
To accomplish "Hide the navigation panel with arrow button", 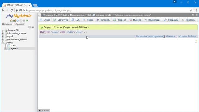I will coord(39,15).
